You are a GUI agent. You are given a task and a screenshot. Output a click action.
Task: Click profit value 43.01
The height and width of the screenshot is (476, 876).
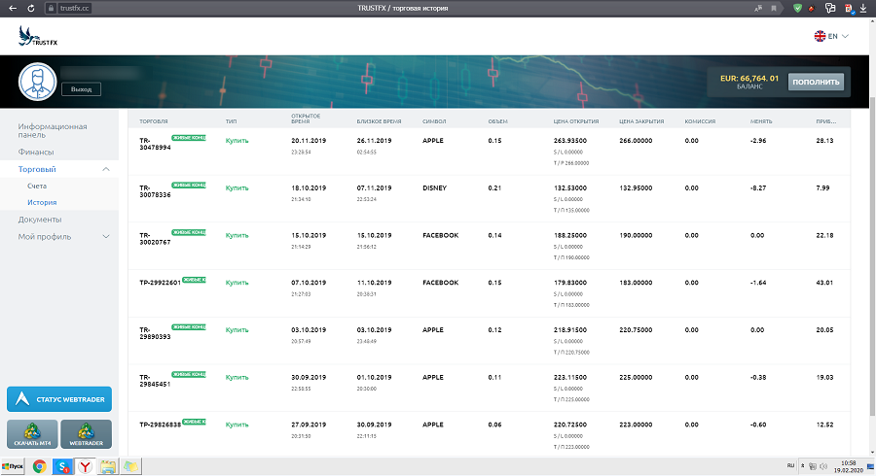pyautogui.click(x=824, y=283)
